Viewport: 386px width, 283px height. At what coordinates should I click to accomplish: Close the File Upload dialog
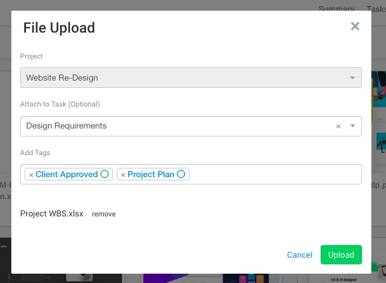355,26
